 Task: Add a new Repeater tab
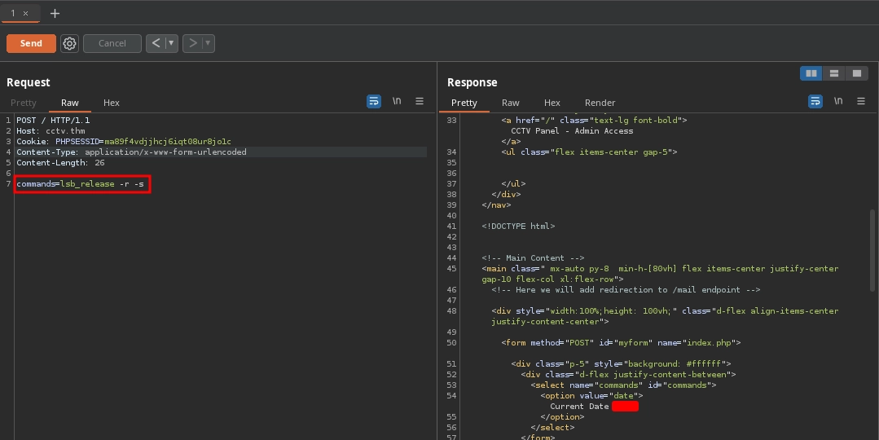point(55,13)
